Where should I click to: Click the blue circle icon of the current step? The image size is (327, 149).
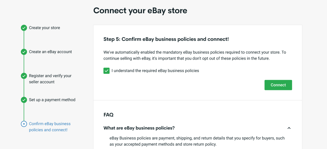[x=24, y=124]
